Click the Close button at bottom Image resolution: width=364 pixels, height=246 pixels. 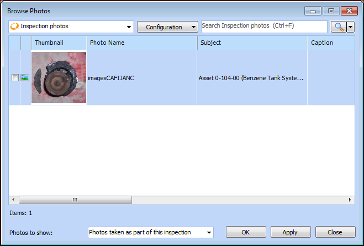(x=335, y=232)
